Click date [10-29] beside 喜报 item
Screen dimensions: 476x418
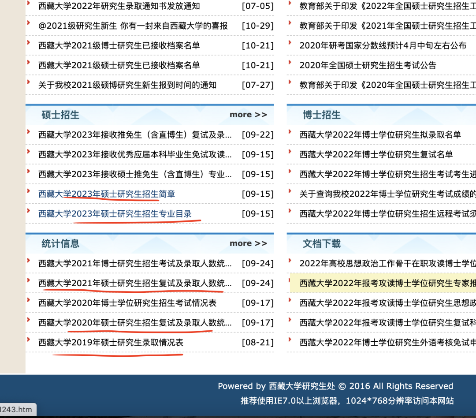point(258,26)
